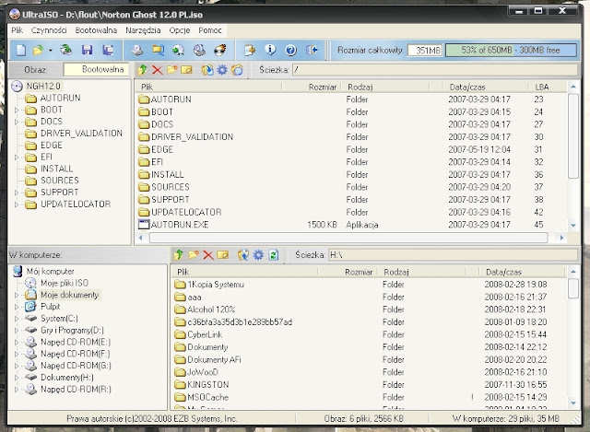Select NGH12.0 root node in image tree
Screen dimensions: 590x432
pyautogui.click(x=42, y=86)
